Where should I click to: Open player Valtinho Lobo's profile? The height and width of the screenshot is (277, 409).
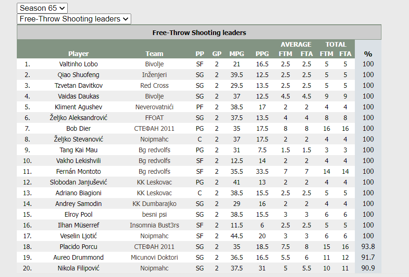coord(78,64)
